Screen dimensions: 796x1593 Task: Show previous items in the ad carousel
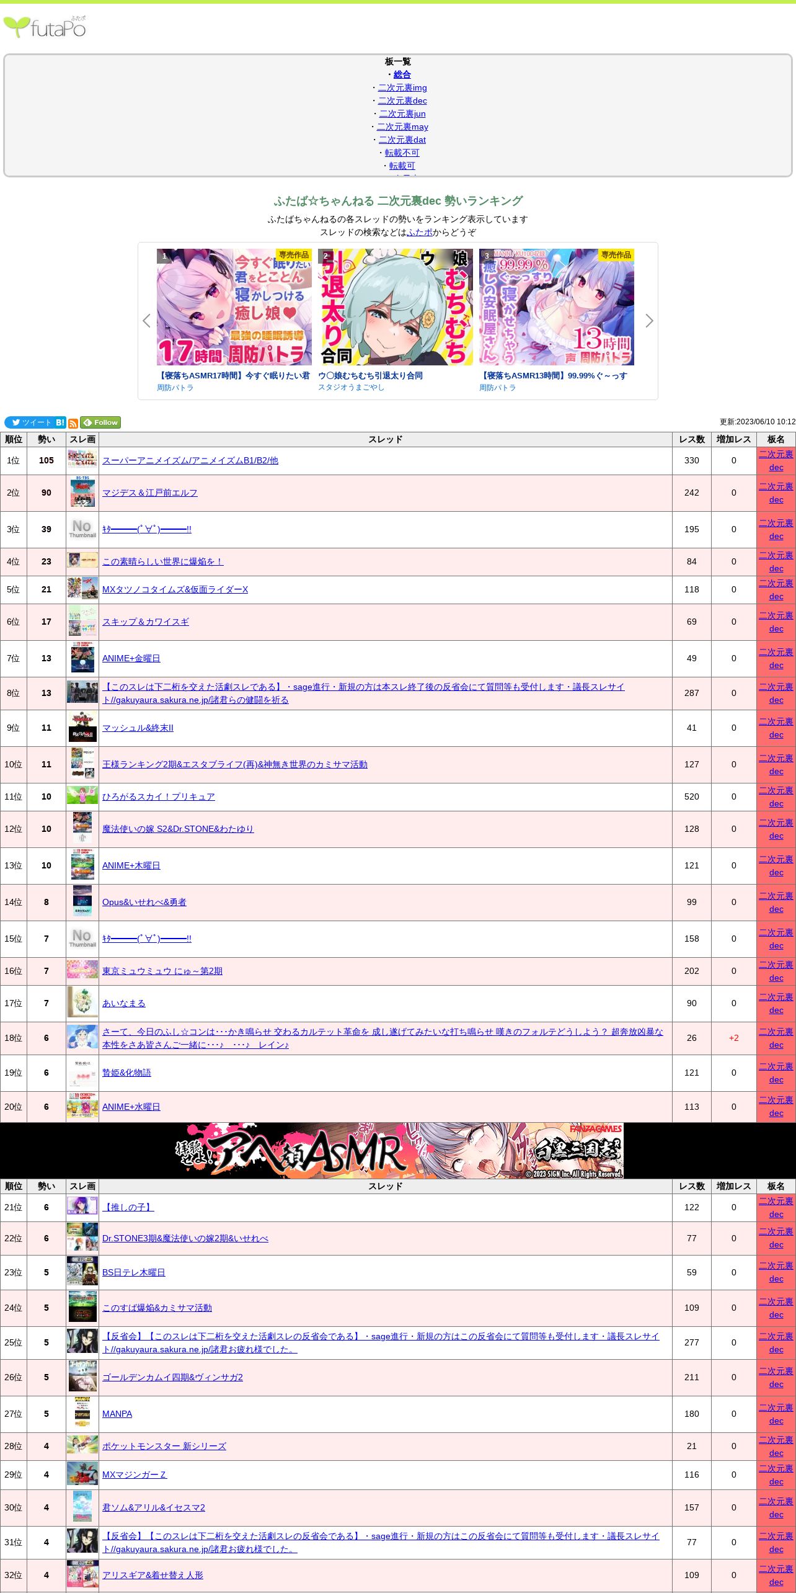click(146, 321)
